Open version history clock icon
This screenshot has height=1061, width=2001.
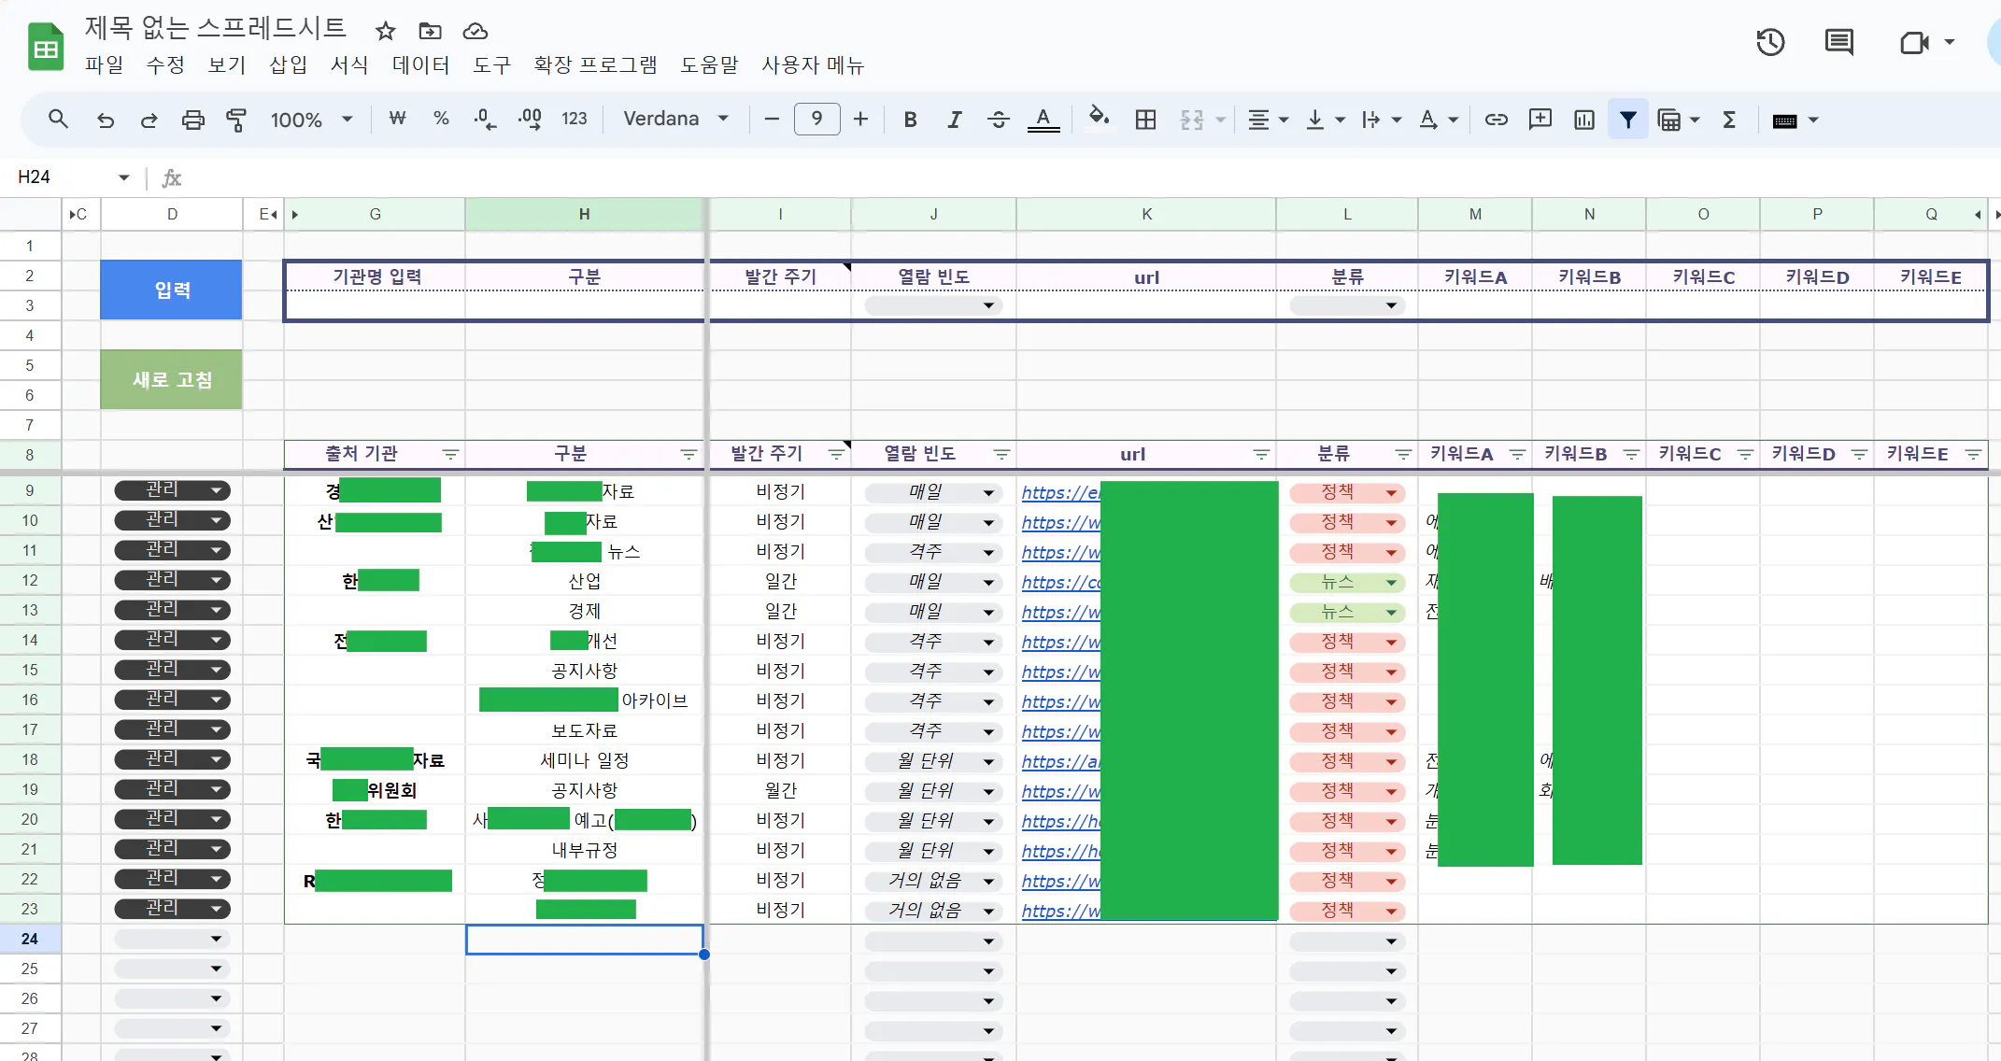click(1770, 42)
